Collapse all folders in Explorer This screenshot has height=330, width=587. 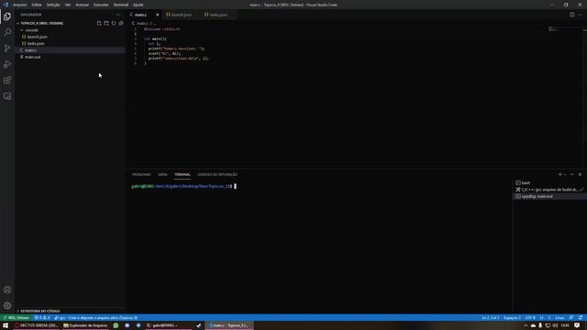click(121, 23)
